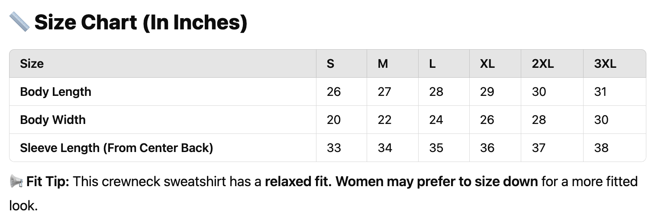Click the Body Length row label
The image size is (671, 222).
pos(56,92)
